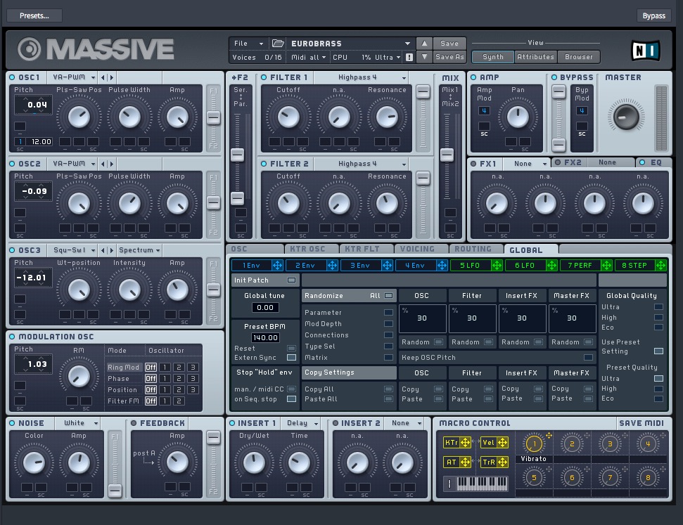Click the 1 Env modulation cross handle

point(277,265)
